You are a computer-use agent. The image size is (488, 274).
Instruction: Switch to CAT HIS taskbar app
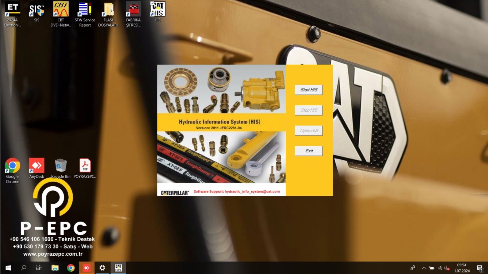point(118,268)
